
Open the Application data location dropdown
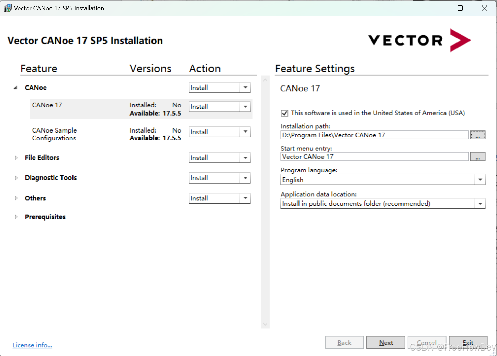point(480,204)
